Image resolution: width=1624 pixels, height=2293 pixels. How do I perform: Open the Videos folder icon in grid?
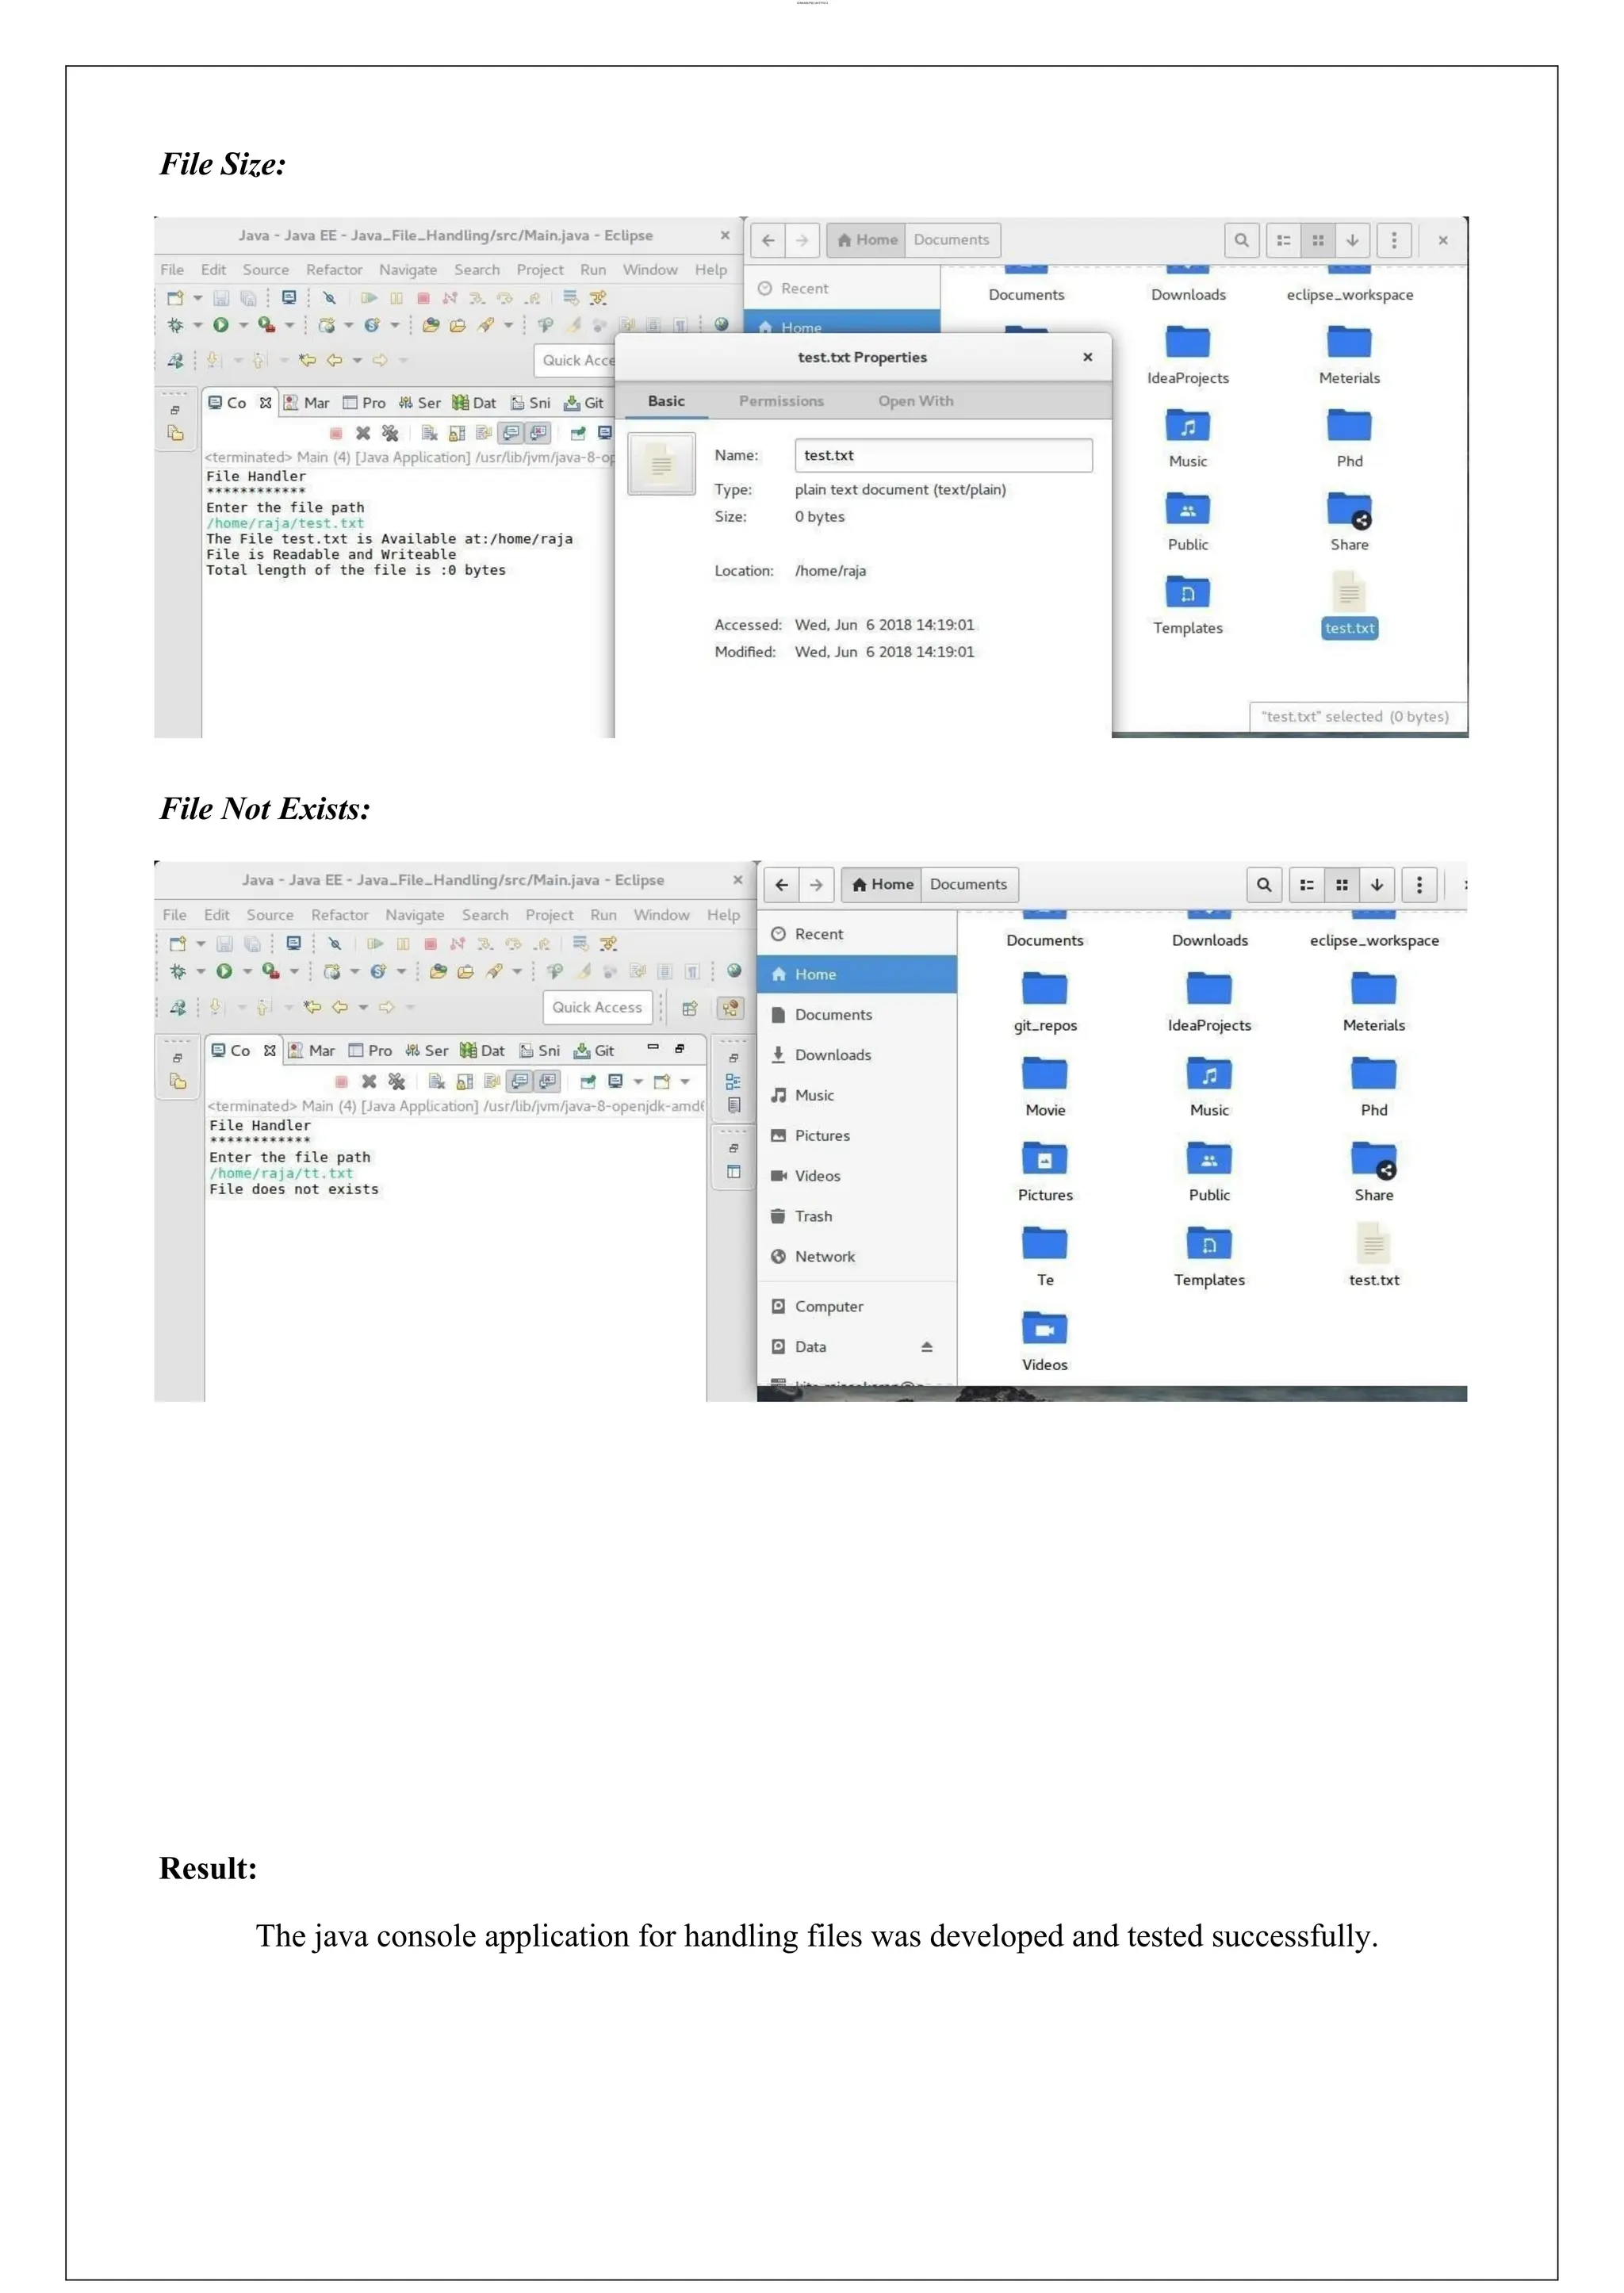pyautogui.click(x=1045, y=1341)
